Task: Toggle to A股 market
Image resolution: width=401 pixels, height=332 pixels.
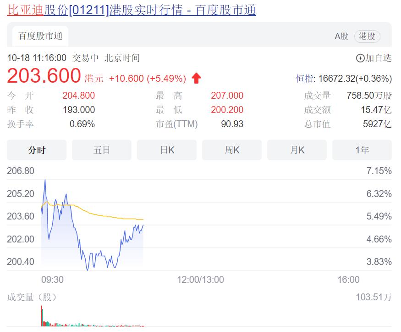Action: (x=341, y=36)
